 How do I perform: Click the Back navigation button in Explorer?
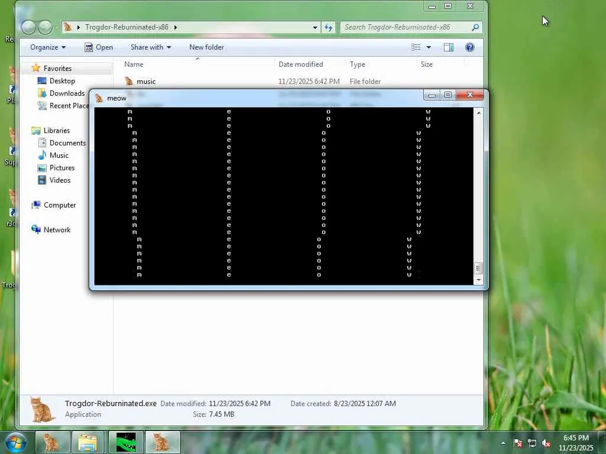28,27
